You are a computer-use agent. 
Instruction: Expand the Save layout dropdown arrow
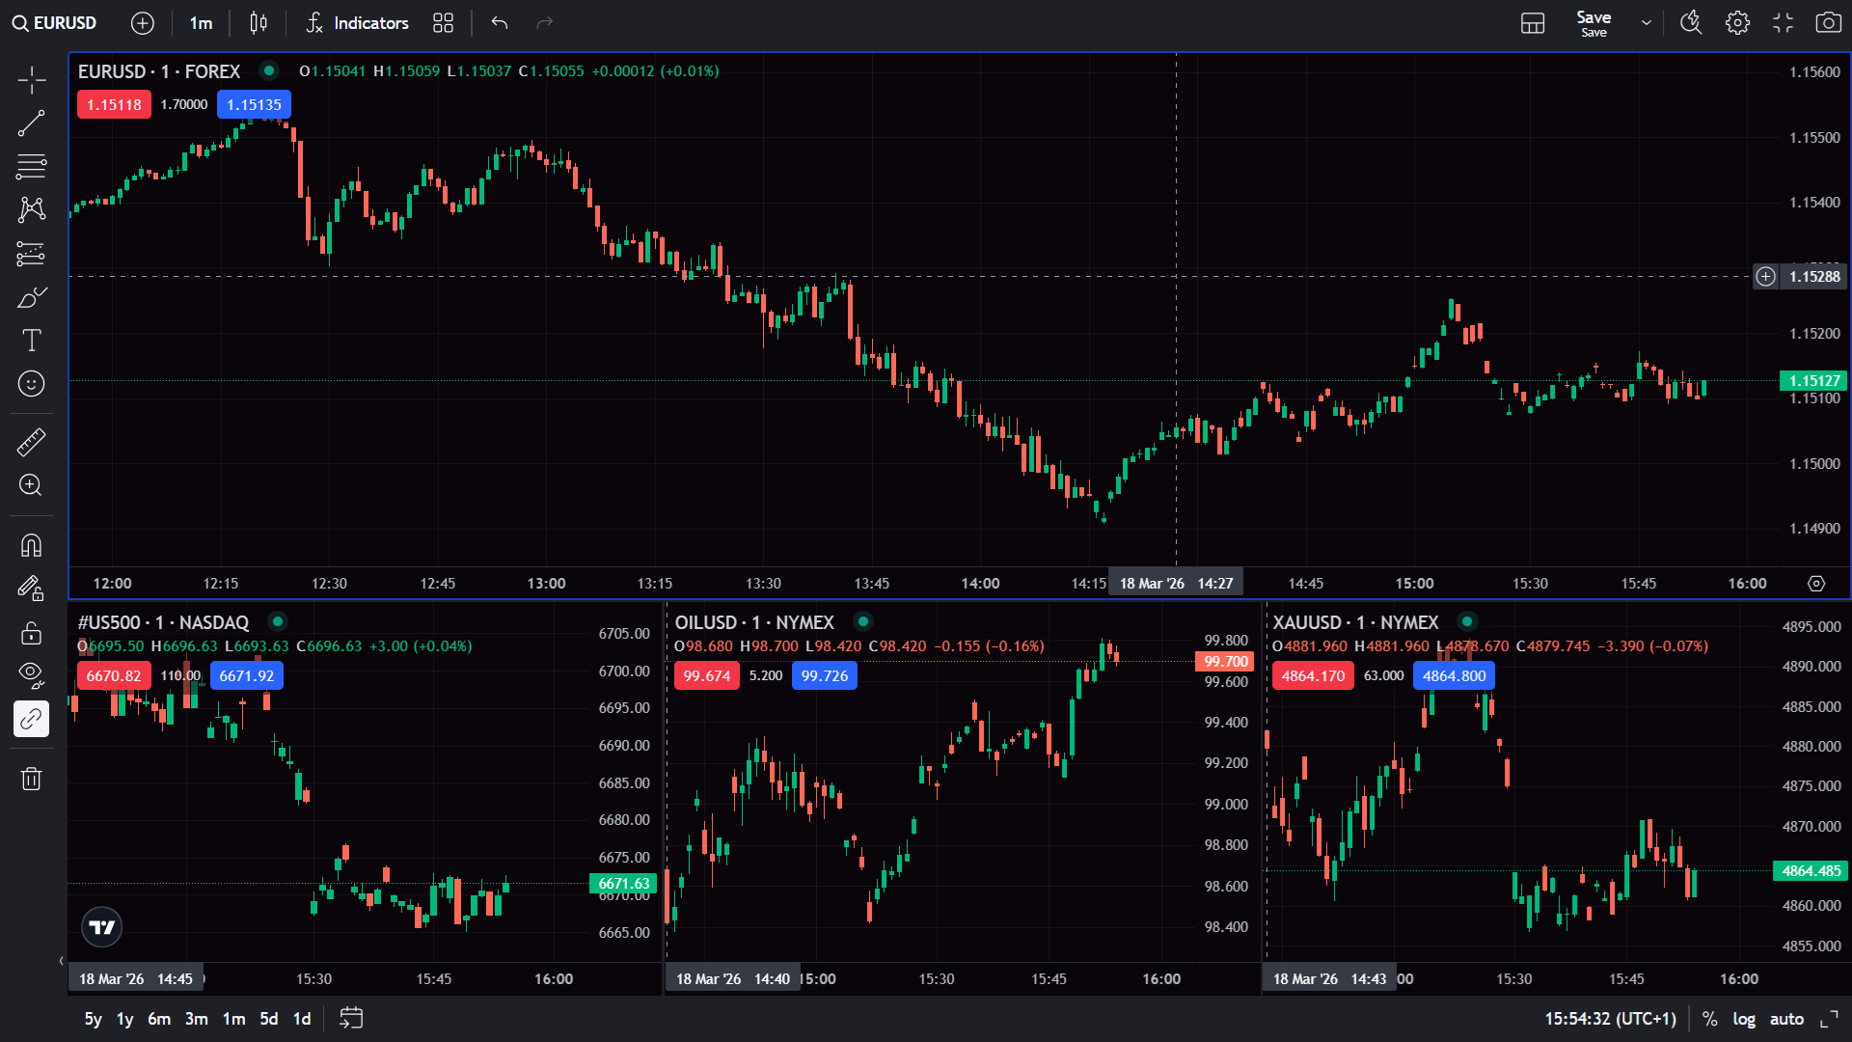point(1647,23)
